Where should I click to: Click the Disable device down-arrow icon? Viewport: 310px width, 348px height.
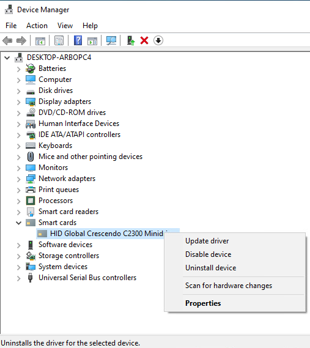(158, 40)
